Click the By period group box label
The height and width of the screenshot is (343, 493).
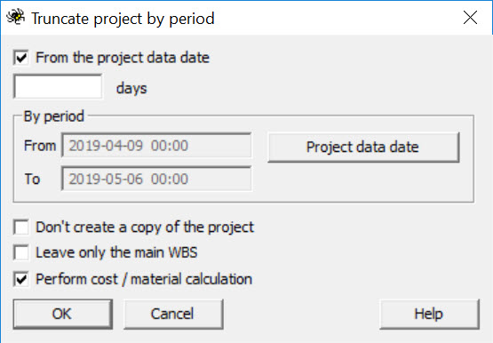54,116
